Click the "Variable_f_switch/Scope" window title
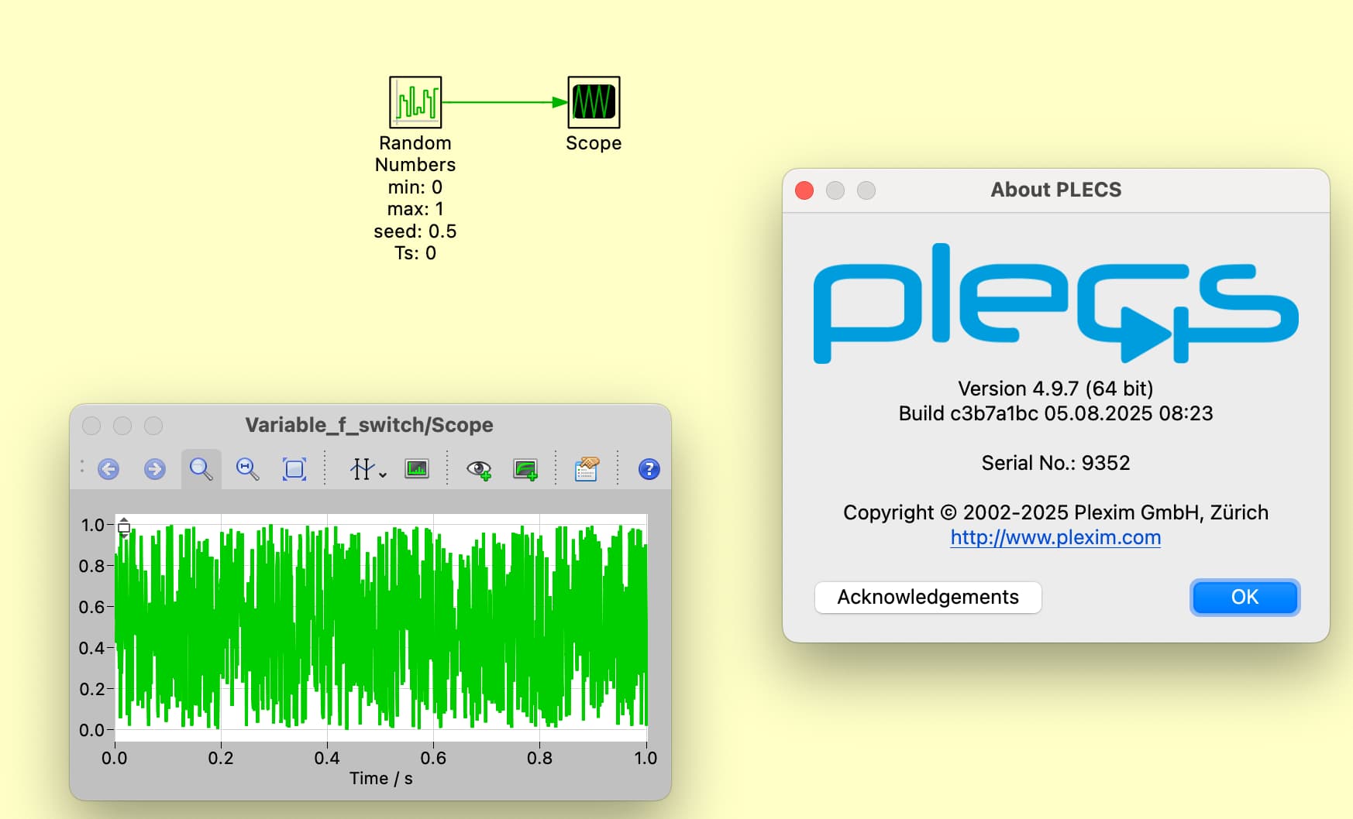The image size is (1353, 819). [369, 425]
